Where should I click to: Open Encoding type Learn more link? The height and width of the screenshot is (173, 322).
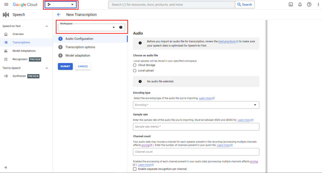point(207,98)
